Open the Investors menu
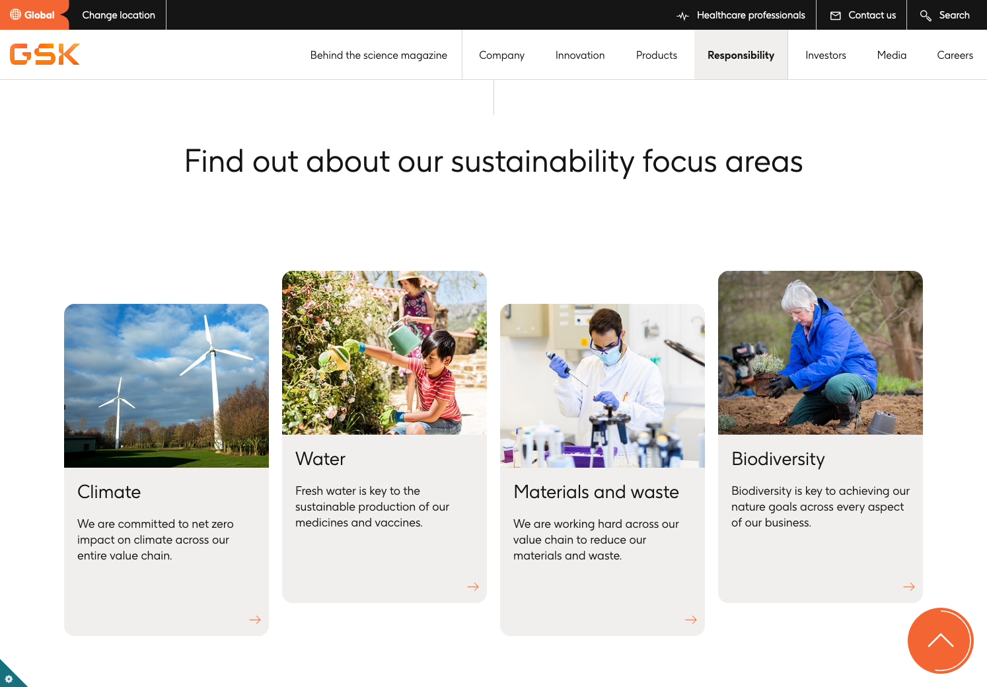Viewport: 987px width, 687px height. pyautogui.click(x=825, y=55)
